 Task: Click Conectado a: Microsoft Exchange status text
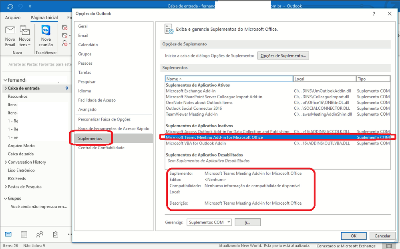click(x=346, y=246)
